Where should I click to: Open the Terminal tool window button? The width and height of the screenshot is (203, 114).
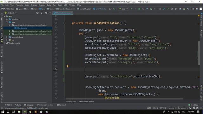pos(61,105)
